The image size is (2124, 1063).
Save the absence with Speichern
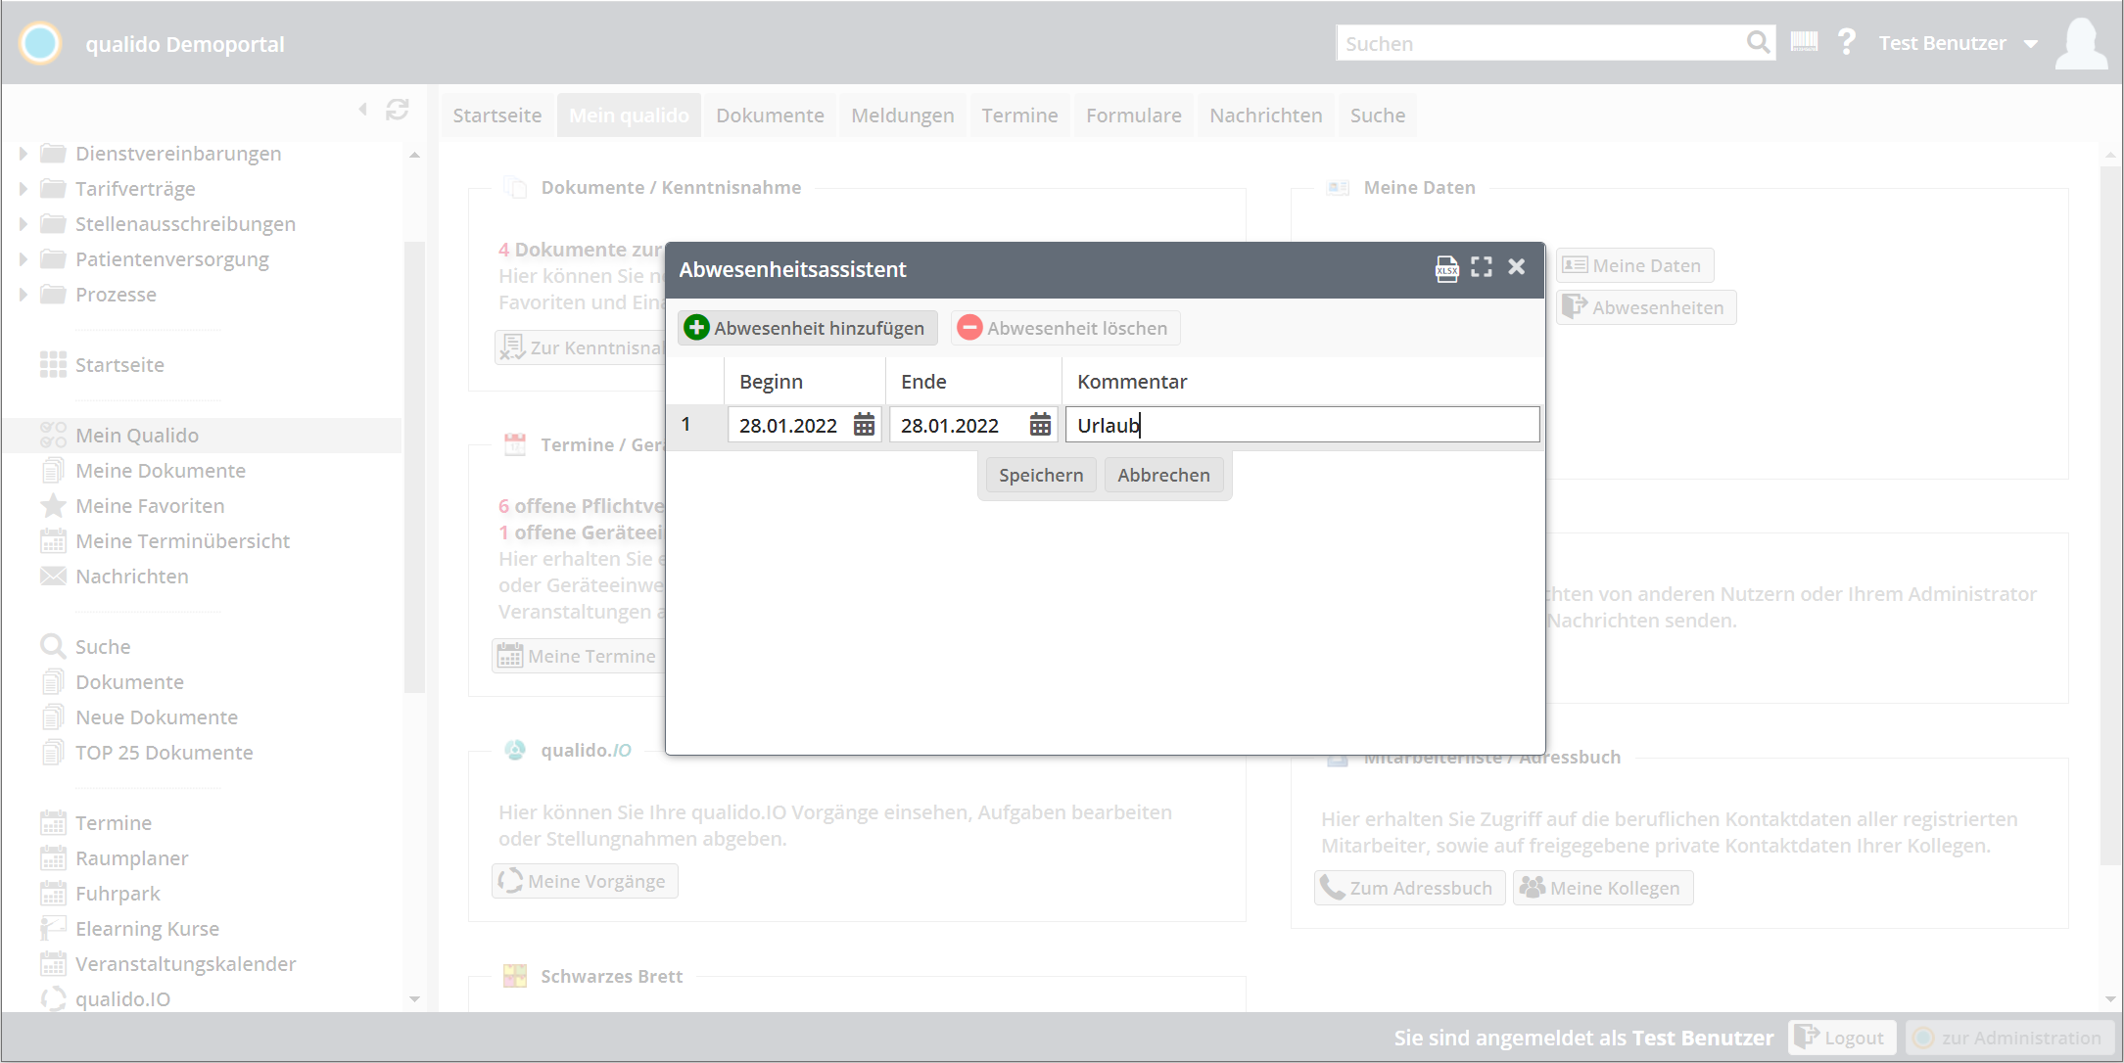(1041, 476)
